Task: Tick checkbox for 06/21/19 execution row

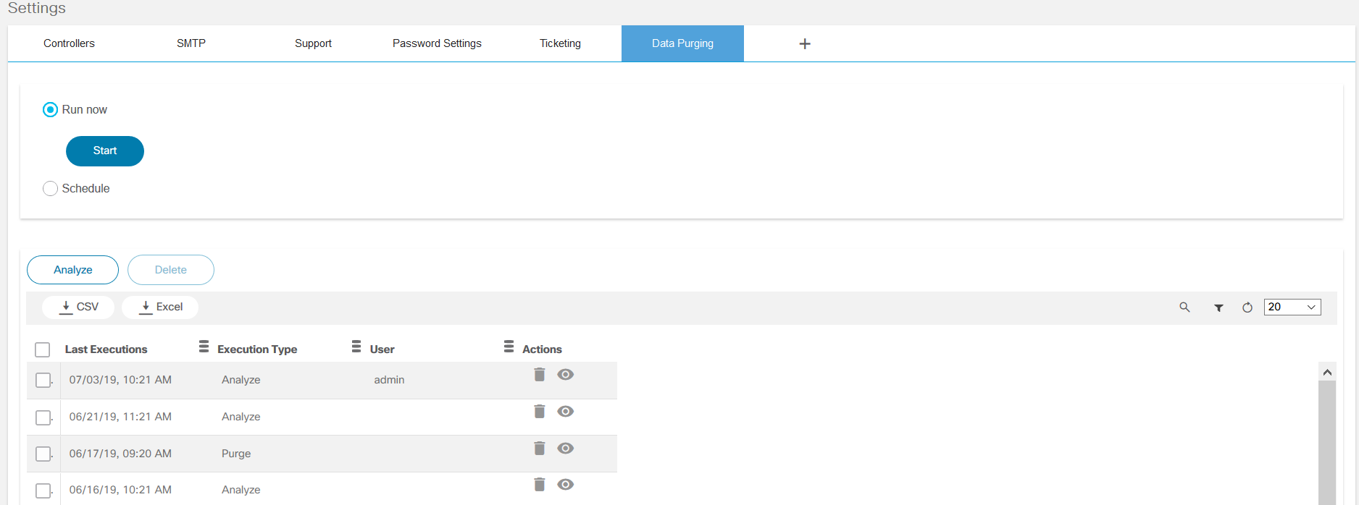Action: tap(43, 417)
